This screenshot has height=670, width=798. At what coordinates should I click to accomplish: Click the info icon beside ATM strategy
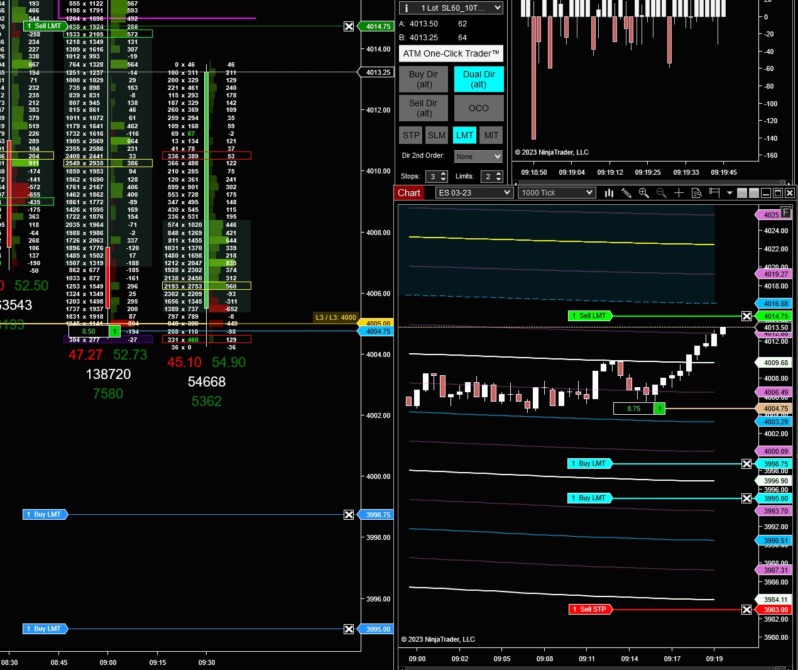[x=407, y=8]
